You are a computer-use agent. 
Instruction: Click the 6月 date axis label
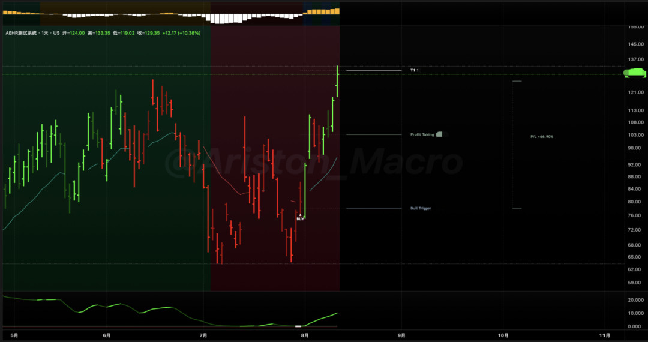(107, 335)
